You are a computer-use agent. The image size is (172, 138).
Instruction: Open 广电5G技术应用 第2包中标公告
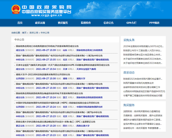[59, 56]
